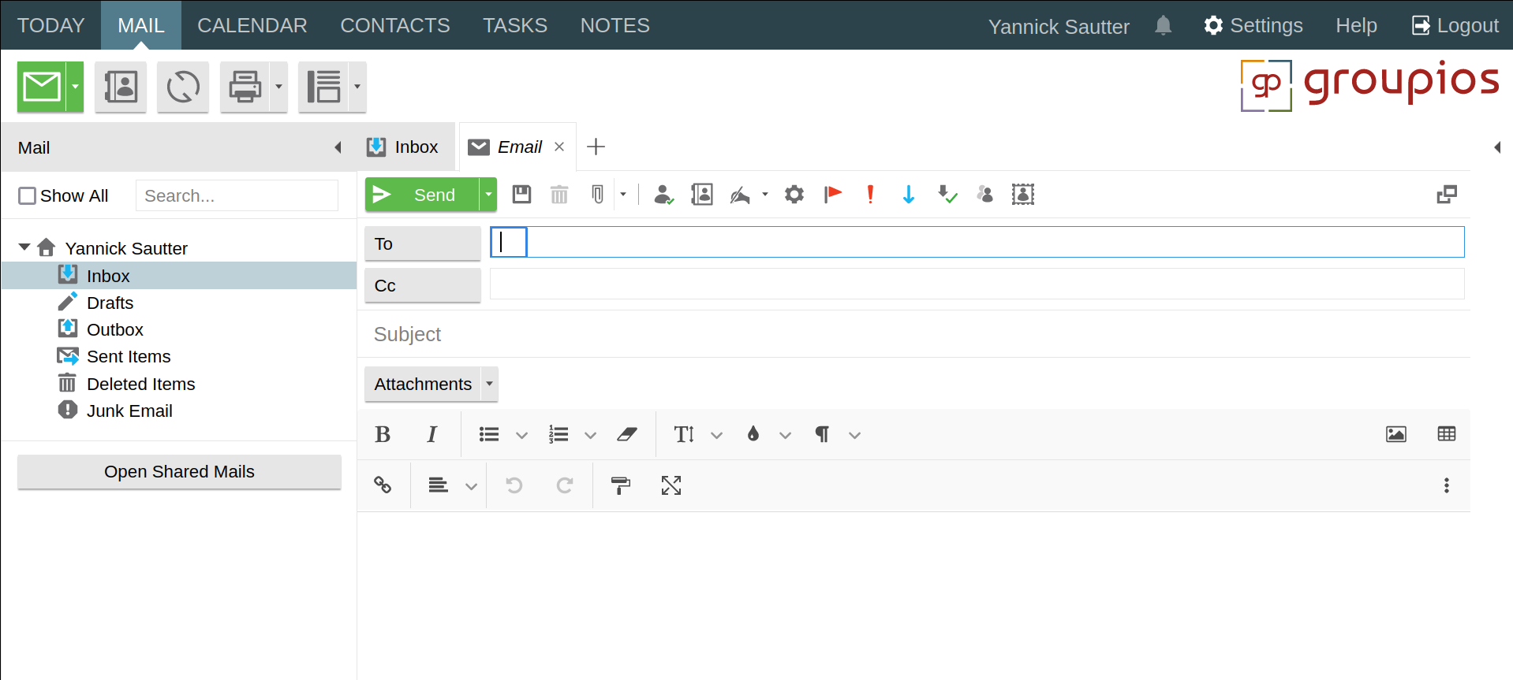Open text color droplet picker
Screen dimensions: 1513x680
tap(753, 434)
